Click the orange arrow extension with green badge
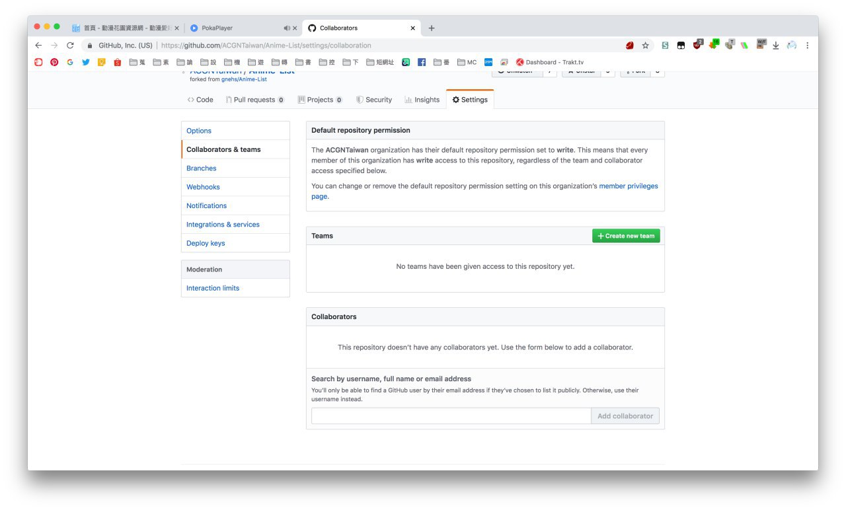This screenshot has height=510, width=846. coord(714,45)
